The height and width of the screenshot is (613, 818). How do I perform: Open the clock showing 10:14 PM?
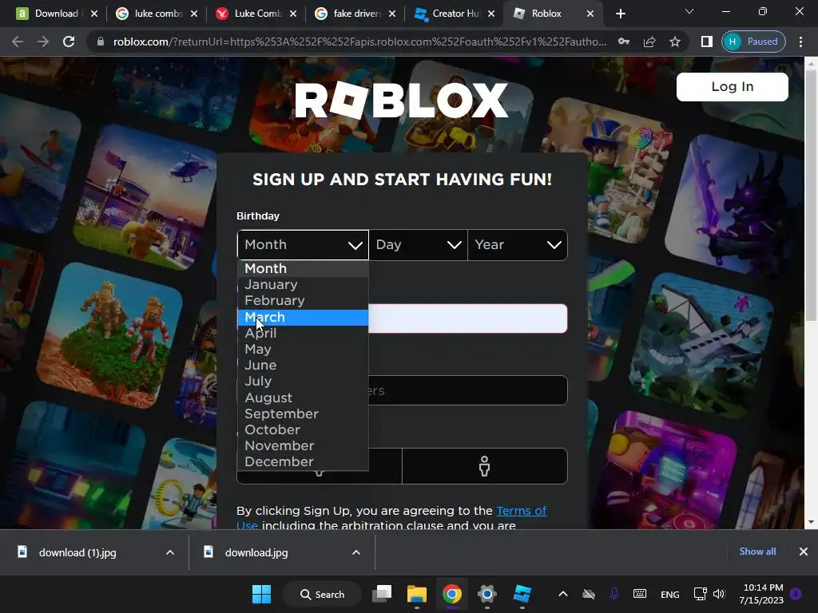click(x=761, y=594)
